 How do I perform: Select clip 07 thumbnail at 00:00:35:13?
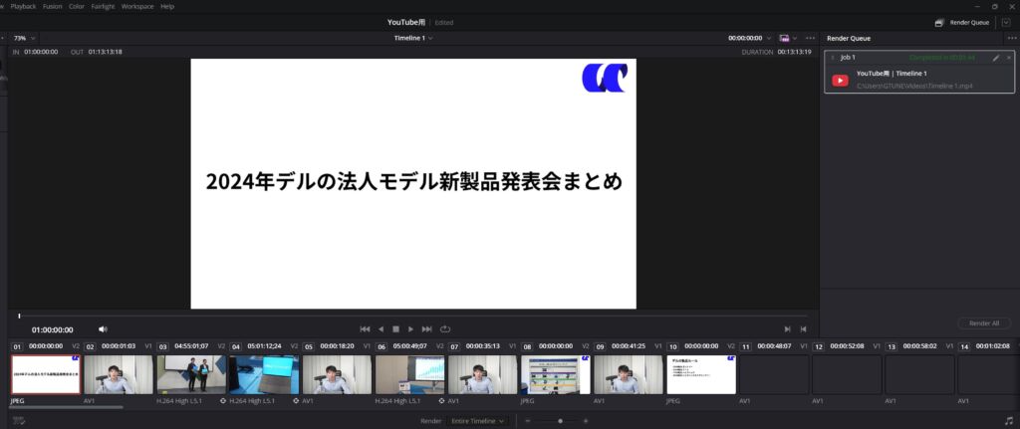click(x=483, y=373)
